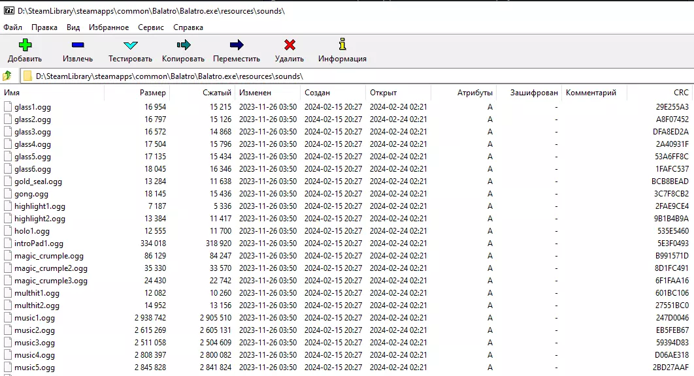Viewport: 694px width, 376px height.
Task: Click the Тестировать checkmark icon
Action: [x=131, y=44]
